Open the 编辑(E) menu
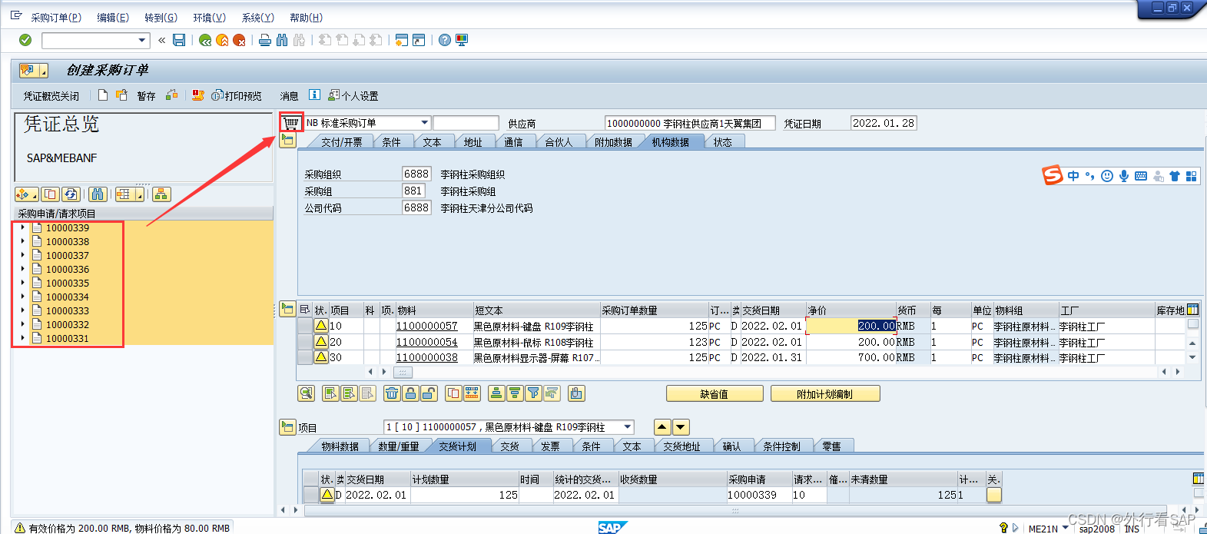 click(113, 17)
